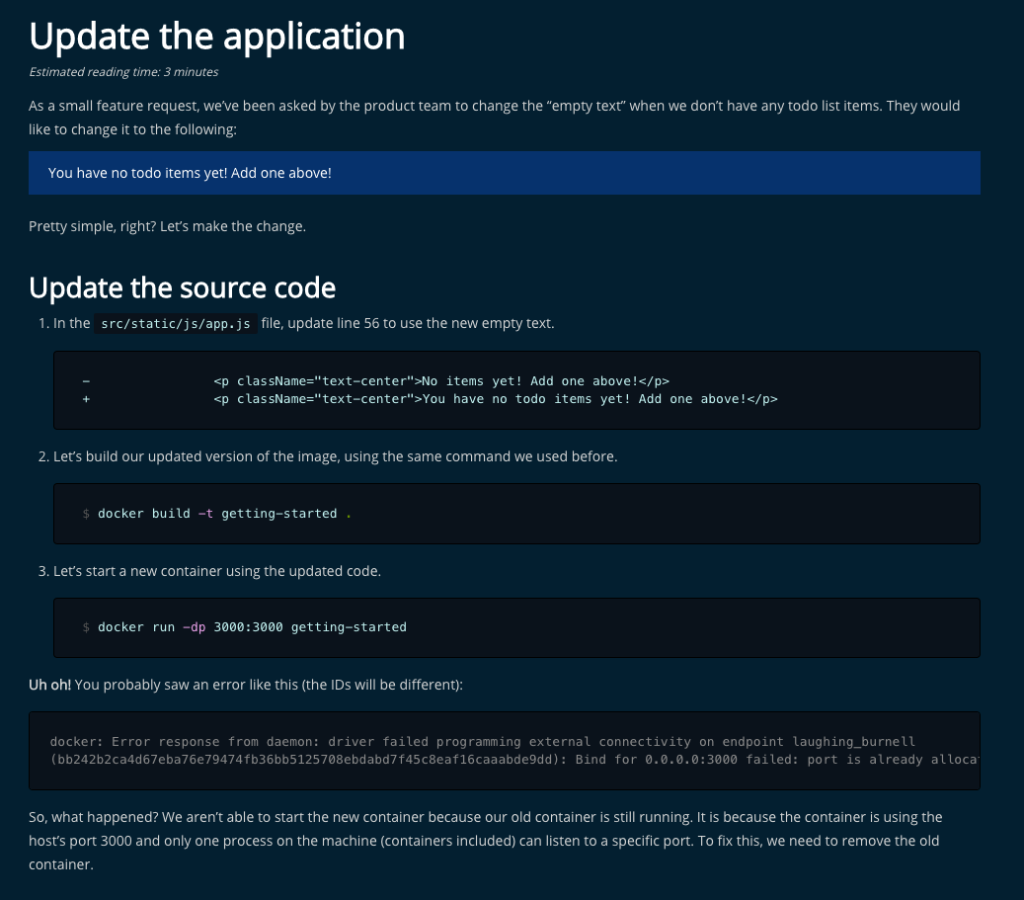The height and width of the screenshot is (900, 1024).
Task: Click the removed diff line "No items yet!"
Action: pyautogui.click(x=441, y=381)
